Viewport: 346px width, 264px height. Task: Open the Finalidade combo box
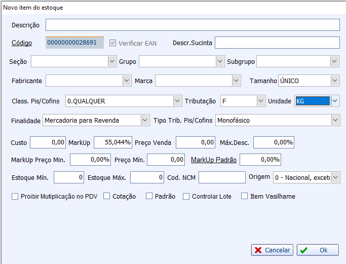[x=143, y=120]
